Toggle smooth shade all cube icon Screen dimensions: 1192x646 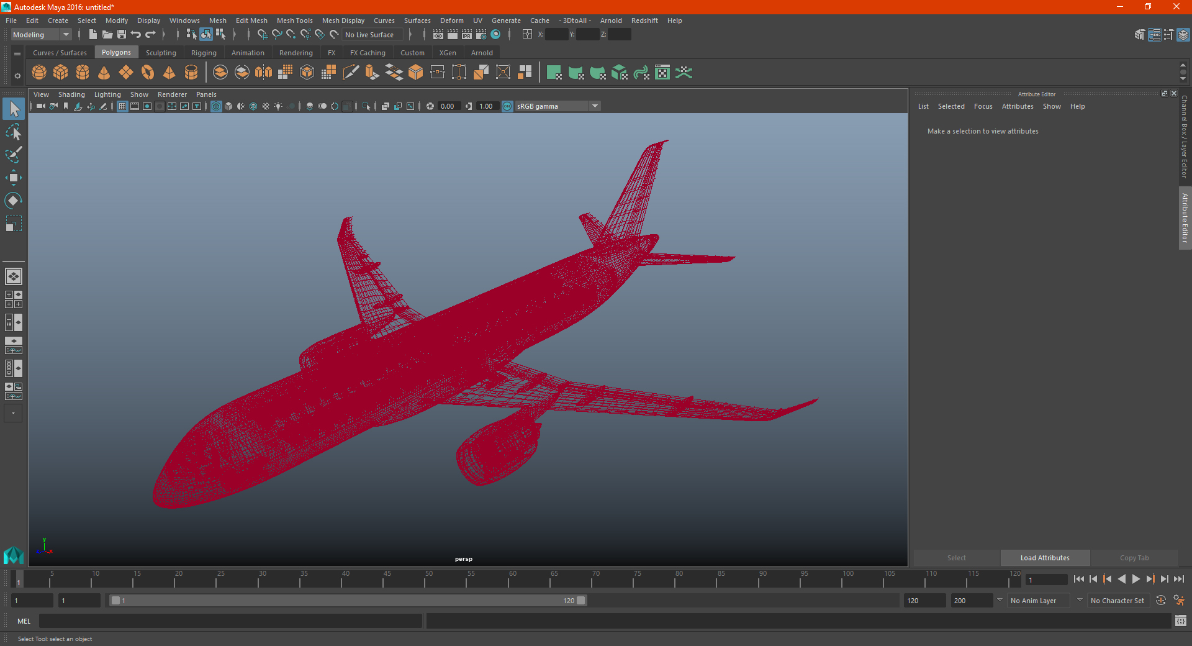tap(228, 106)
